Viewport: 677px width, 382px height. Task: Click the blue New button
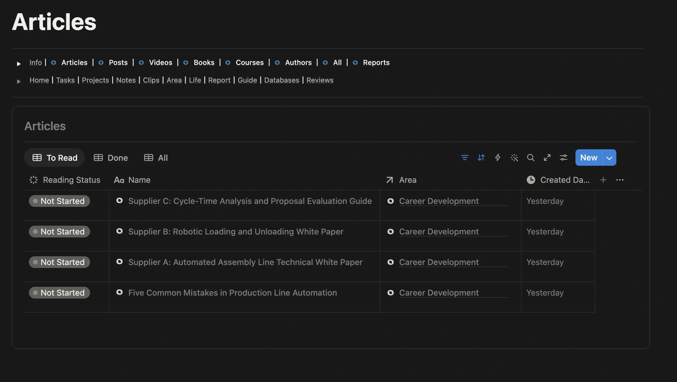coord(589,158)
